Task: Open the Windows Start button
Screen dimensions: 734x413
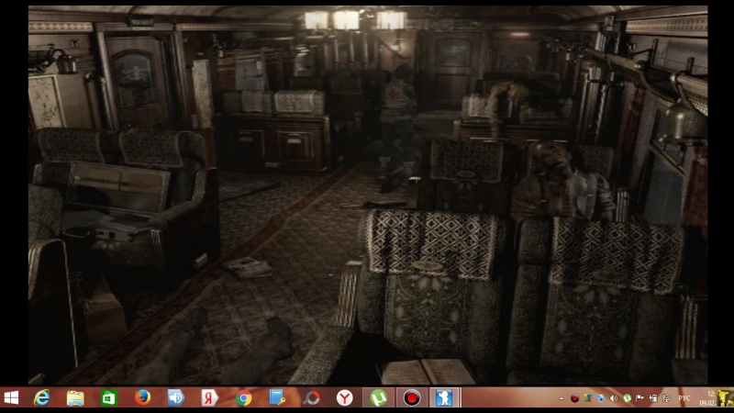Action: point(12,398)
